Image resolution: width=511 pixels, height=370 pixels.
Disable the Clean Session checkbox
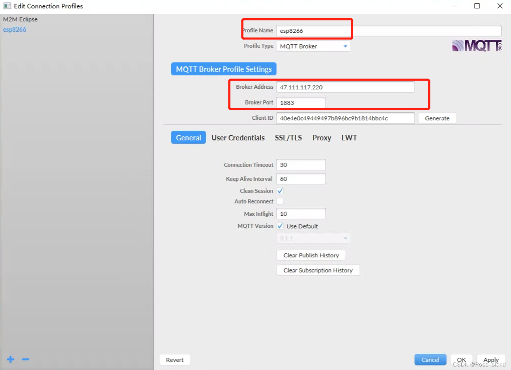(280, 190)
